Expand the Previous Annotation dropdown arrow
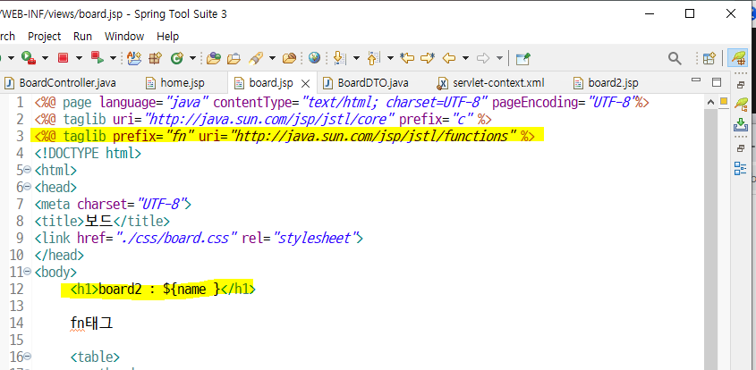The width and height of the screenshot is (756, 370). (x=390, y=58)
